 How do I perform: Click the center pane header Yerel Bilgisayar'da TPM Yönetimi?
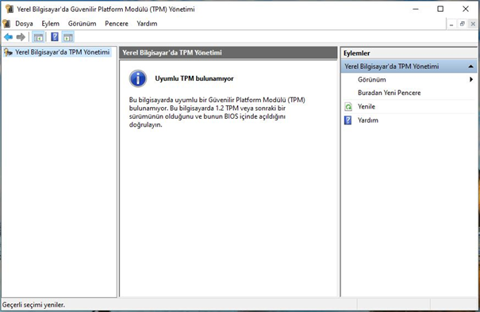point(228,52)
